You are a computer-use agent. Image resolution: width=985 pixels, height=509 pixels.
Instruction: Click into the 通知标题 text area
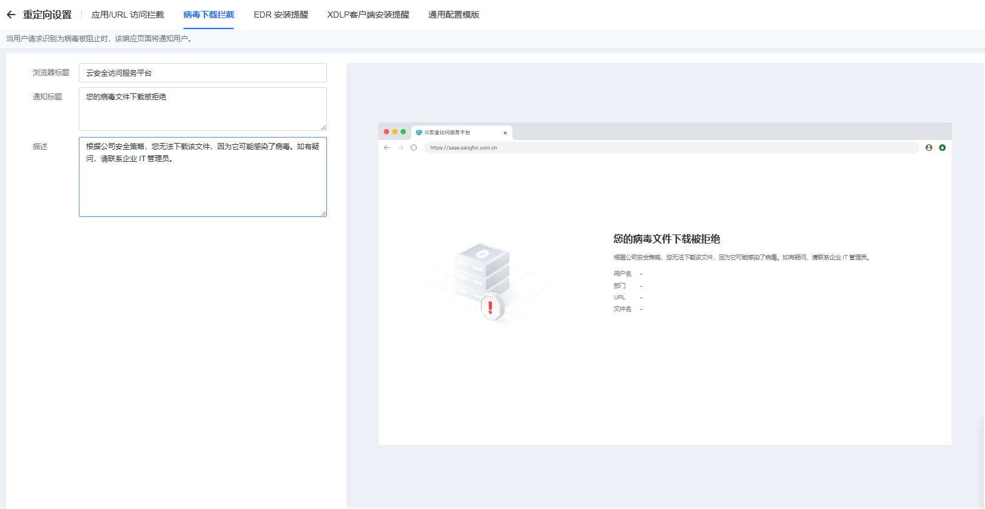point(203,109)
